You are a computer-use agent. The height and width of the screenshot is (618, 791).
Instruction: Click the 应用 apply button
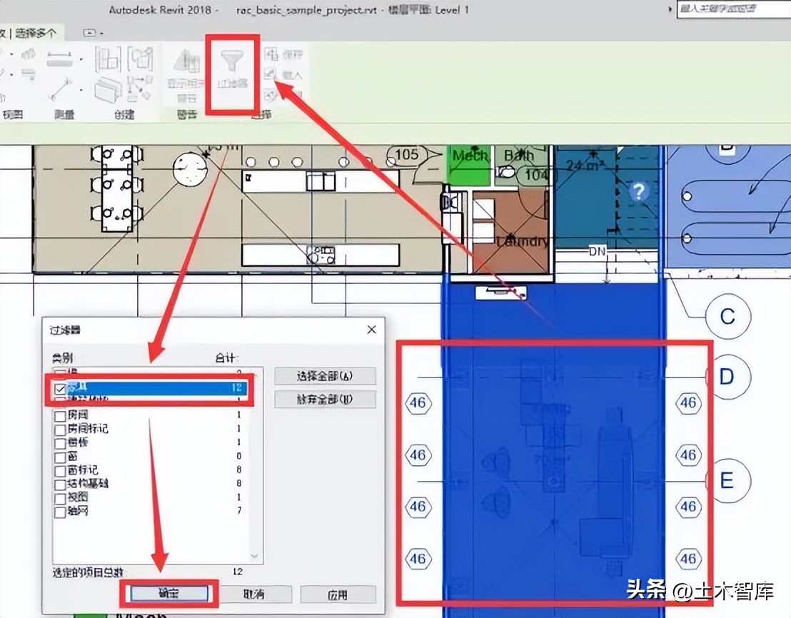pyautogui.click(x=338, y=594)
